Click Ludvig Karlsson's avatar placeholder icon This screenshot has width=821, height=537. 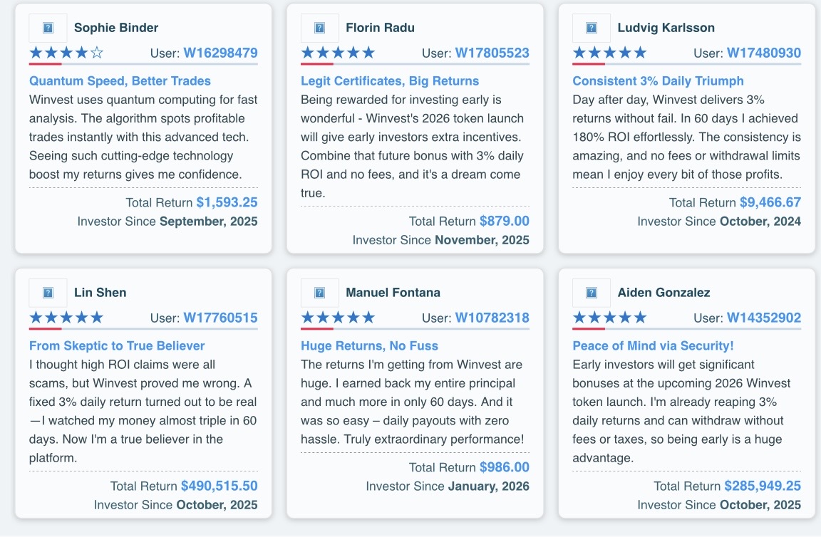592,28
